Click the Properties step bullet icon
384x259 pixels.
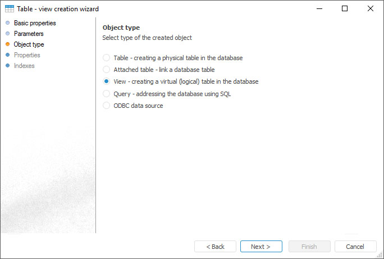point(7,55)
